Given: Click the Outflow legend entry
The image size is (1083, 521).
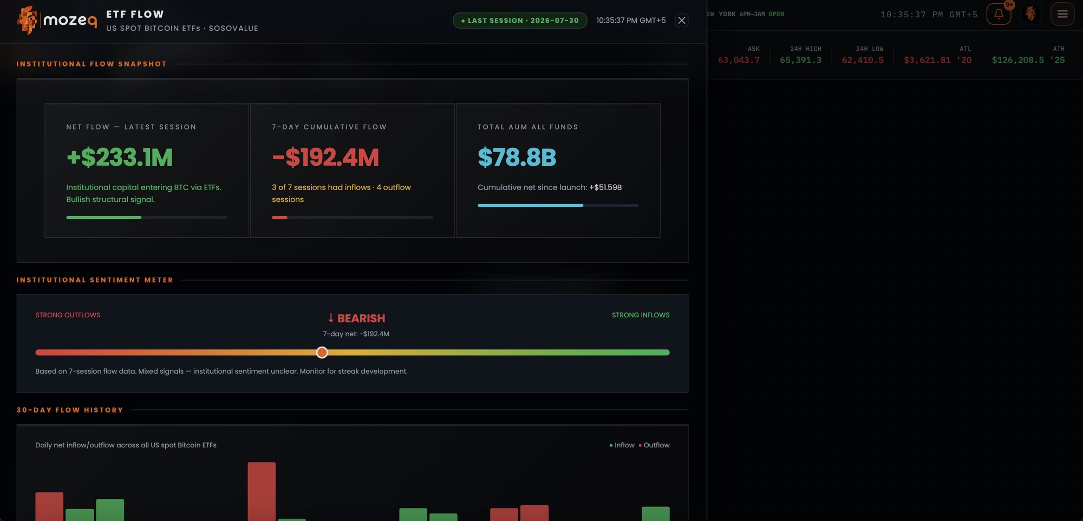Looking at the screenshot, I should [x=654, y=445].
